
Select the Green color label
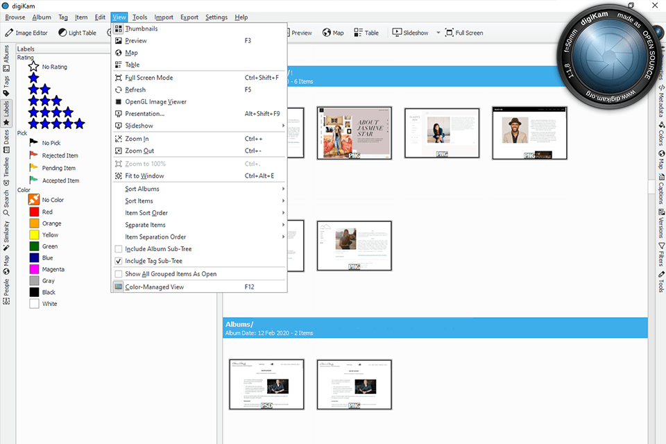pos(44,246)
